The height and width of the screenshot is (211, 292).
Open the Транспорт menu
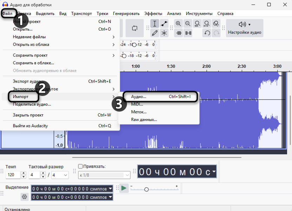81,14
